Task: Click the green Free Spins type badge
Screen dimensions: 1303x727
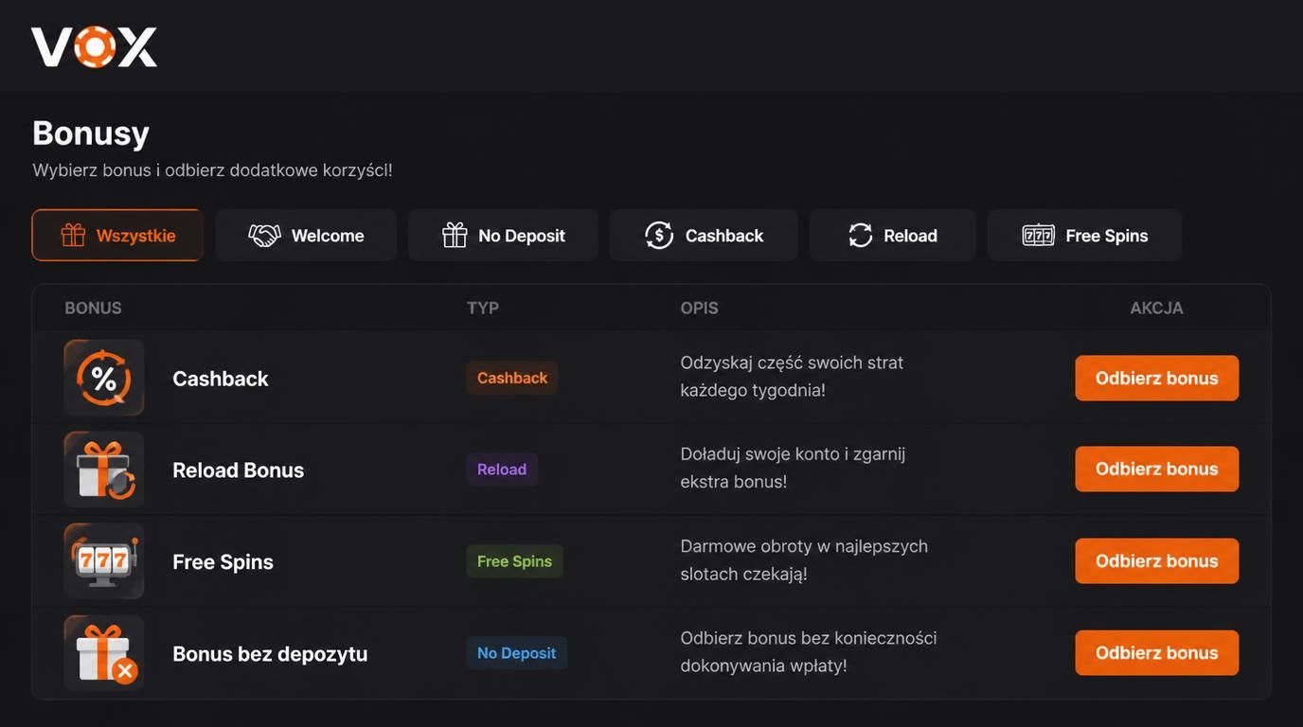Action: pyautogui.click(x=514, y=561)
